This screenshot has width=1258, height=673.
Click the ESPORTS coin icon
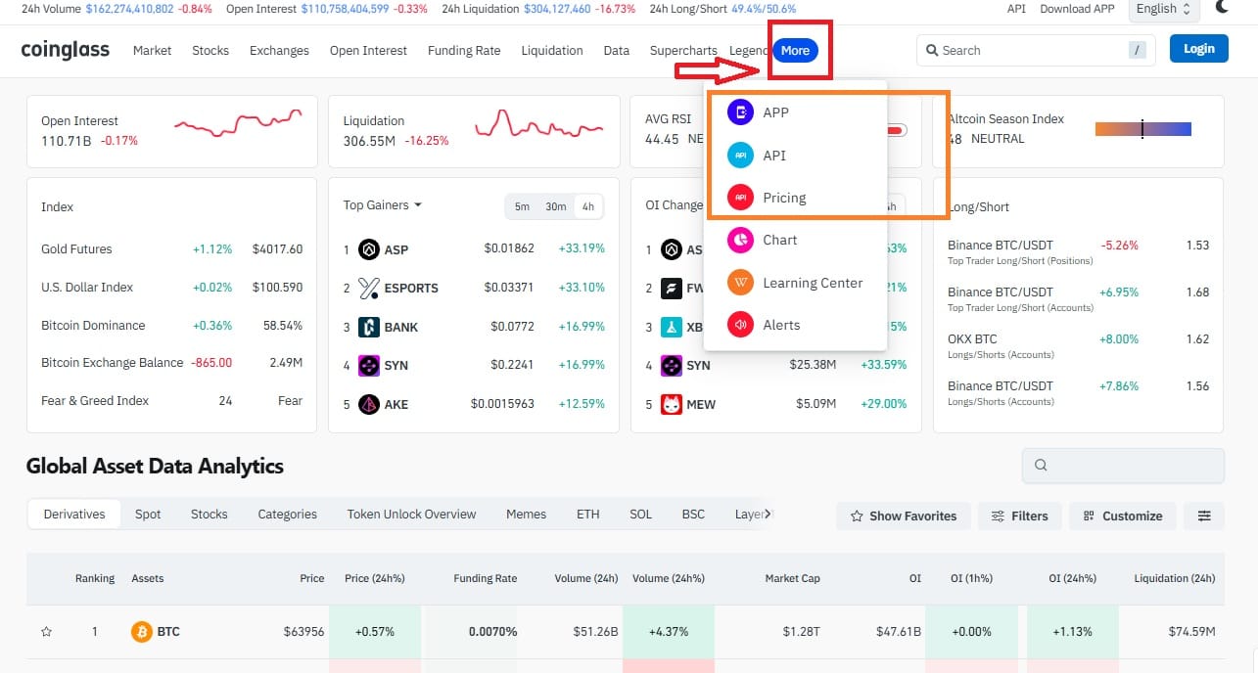coord(369,288)
